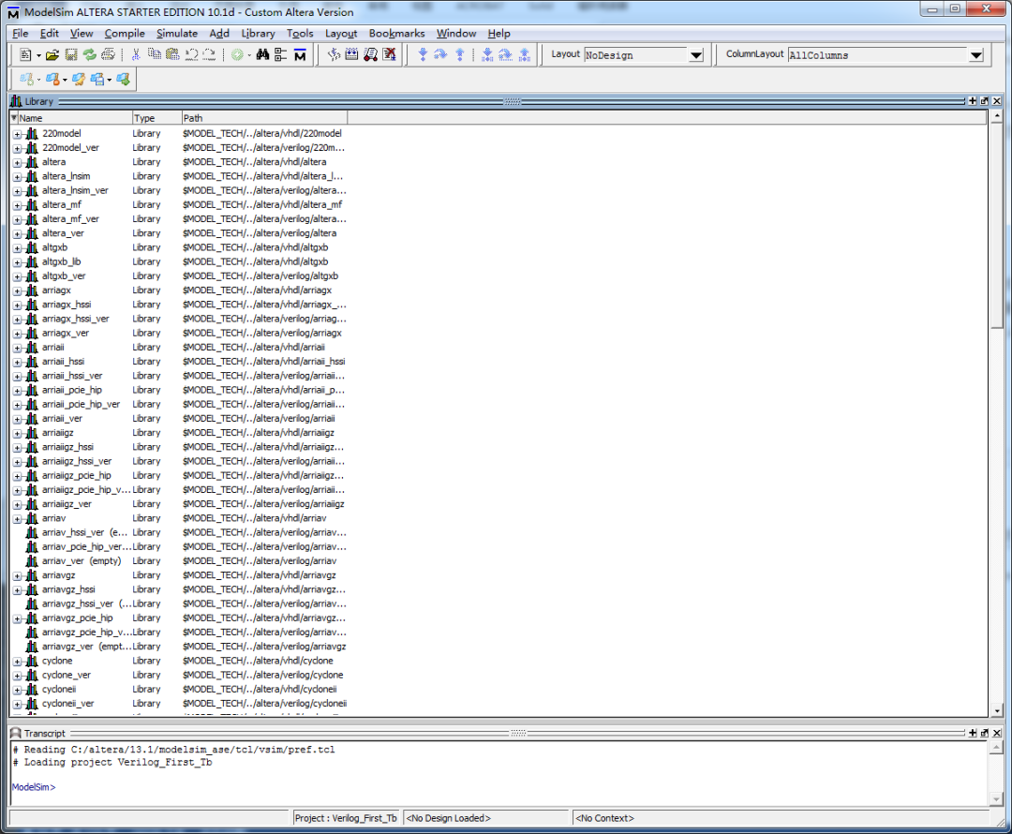
Task: Click the Step Out blue up-arrow icon
Action: [459, 55]
